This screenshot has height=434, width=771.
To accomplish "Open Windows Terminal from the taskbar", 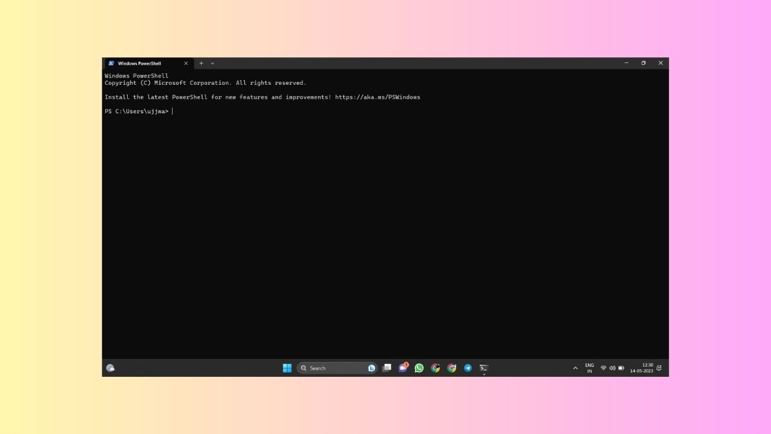I will pos(483,368).
